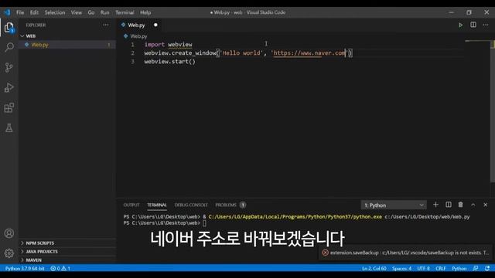The width and height of the screenshot is (495, 278).
Task: Open Explorer Views and More Actions ellipsis
Action: click(x=105, y=25)
